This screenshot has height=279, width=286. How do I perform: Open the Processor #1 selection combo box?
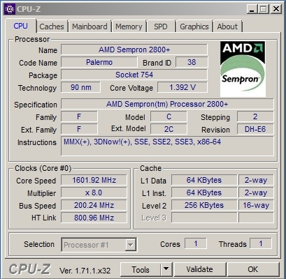(x=99, y=245)
